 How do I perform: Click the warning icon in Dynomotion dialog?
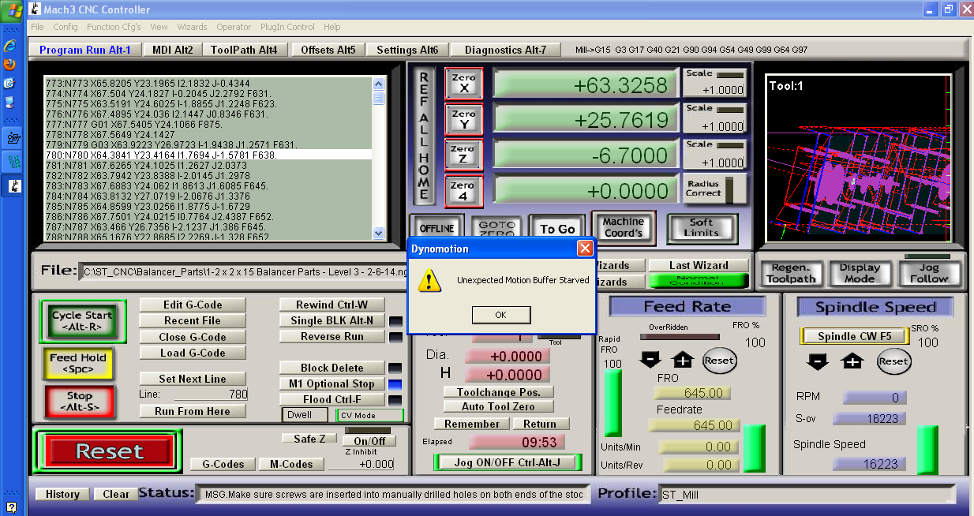tap(430, 280)
